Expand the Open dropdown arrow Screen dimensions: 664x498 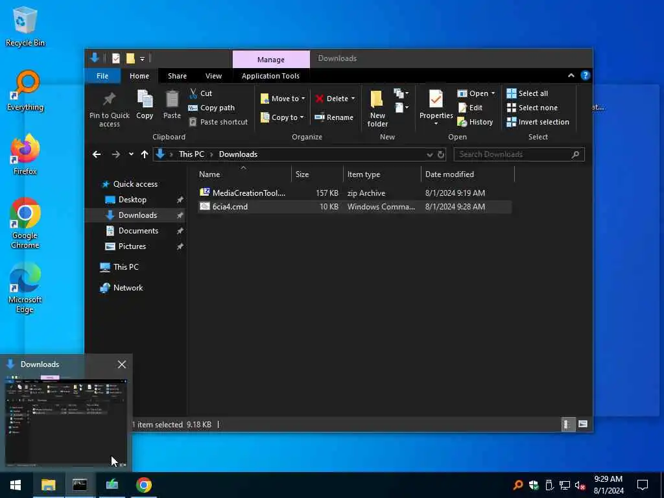click(493, 93)
